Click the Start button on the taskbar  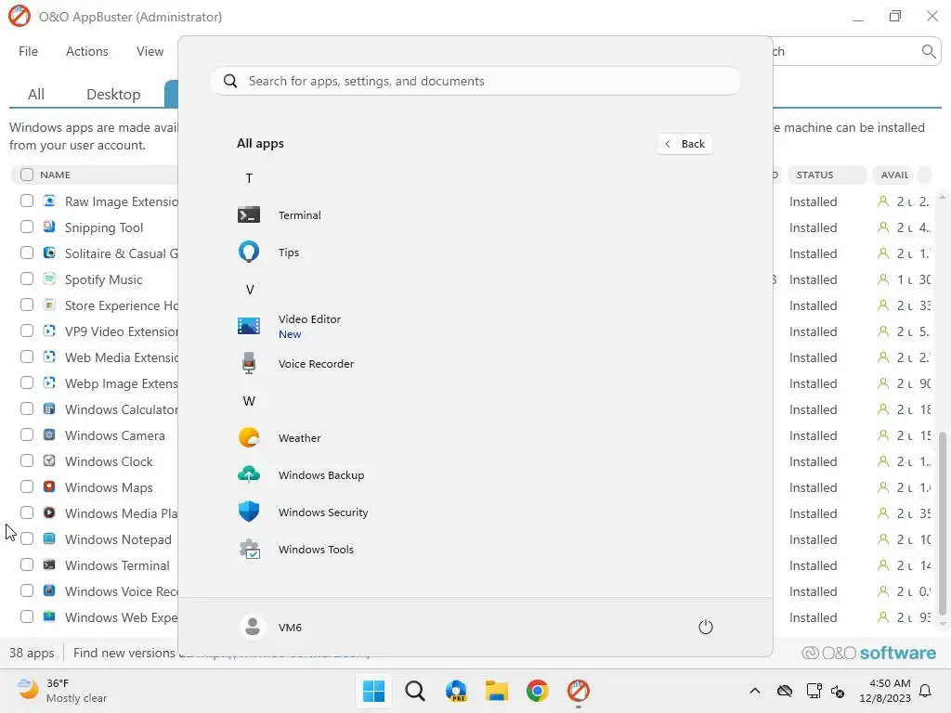coord(373,691)
